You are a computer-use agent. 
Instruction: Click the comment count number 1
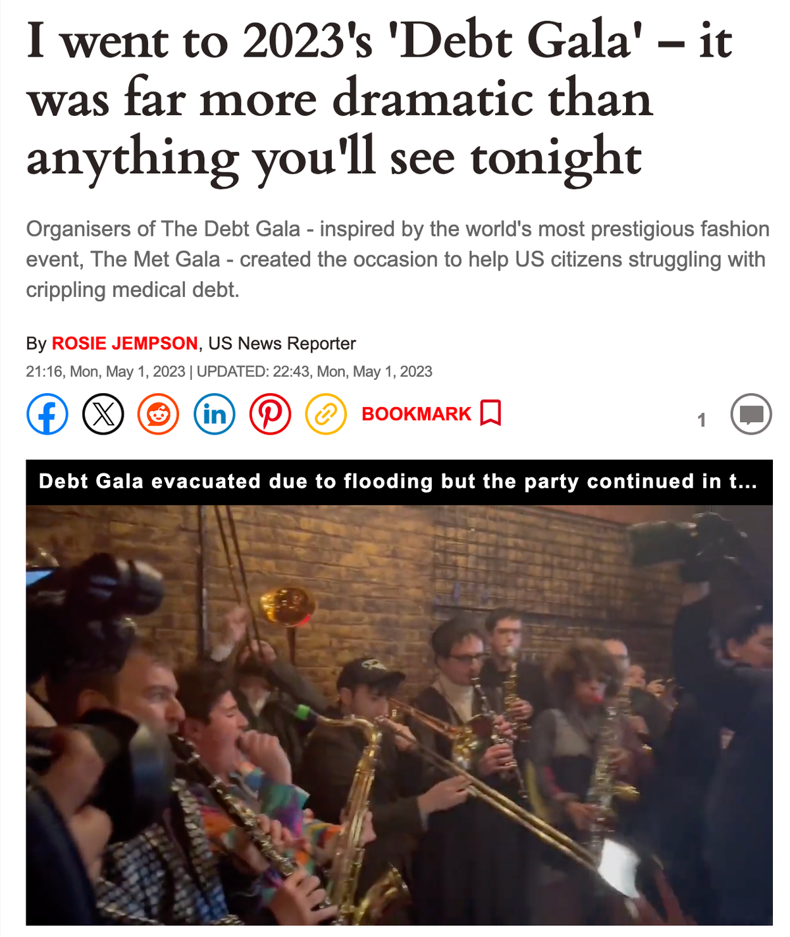(702, 420)
